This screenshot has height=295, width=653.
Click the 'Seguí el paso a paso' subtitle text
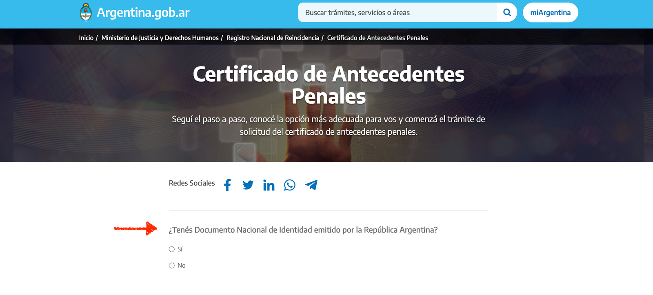tap(329, 125)
